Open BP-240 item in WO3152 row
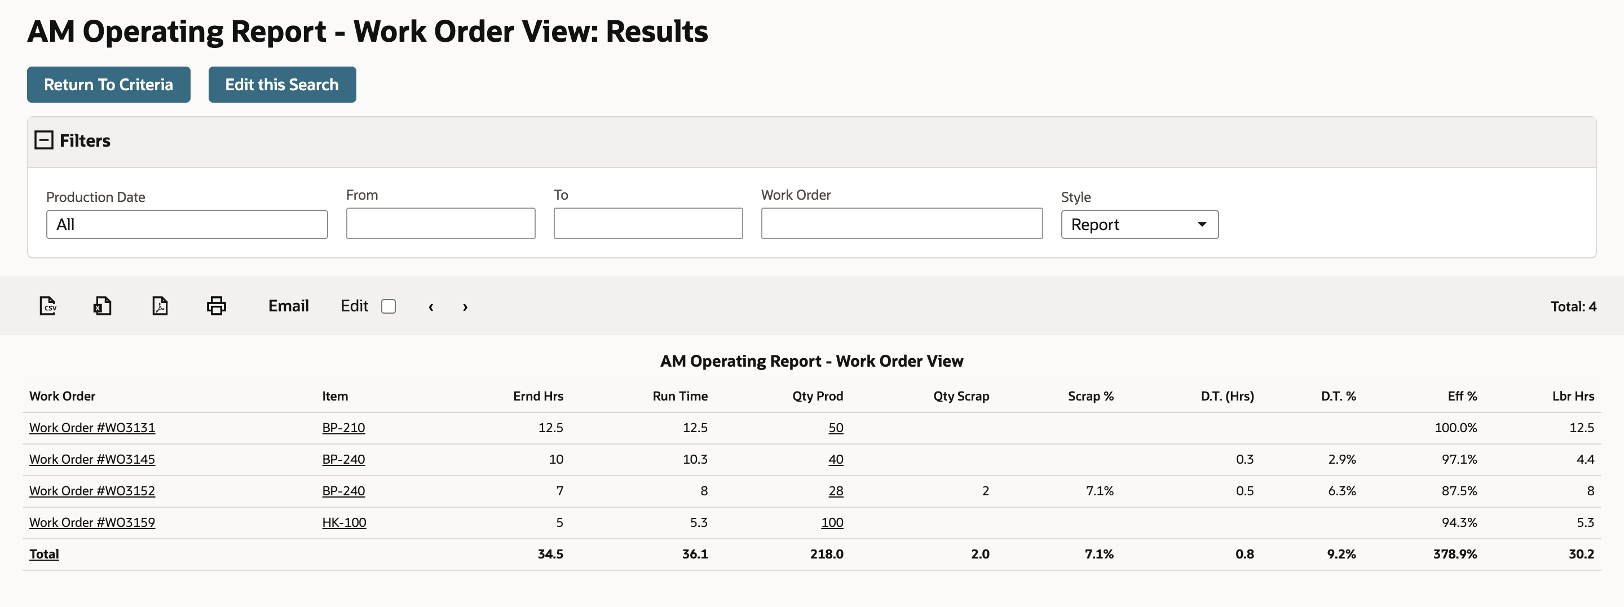 343,491
